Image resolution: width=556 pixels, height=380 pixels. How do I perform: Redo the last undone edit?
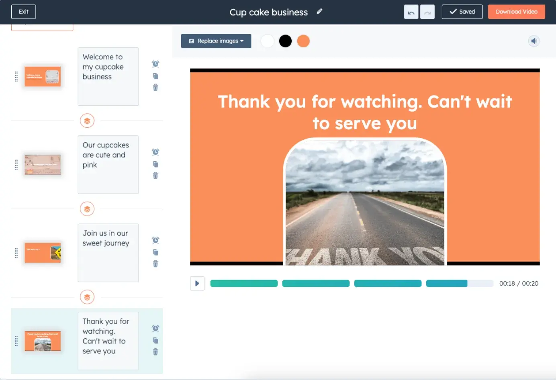(427, 12)
